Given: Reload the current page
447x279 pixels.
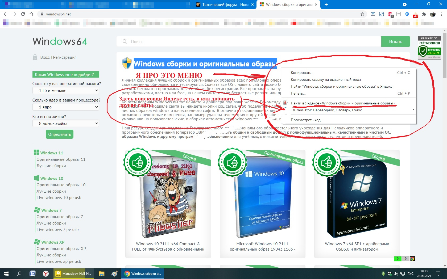Looking at the screenshot, I should pyautogui.click(x=23, y=14).
